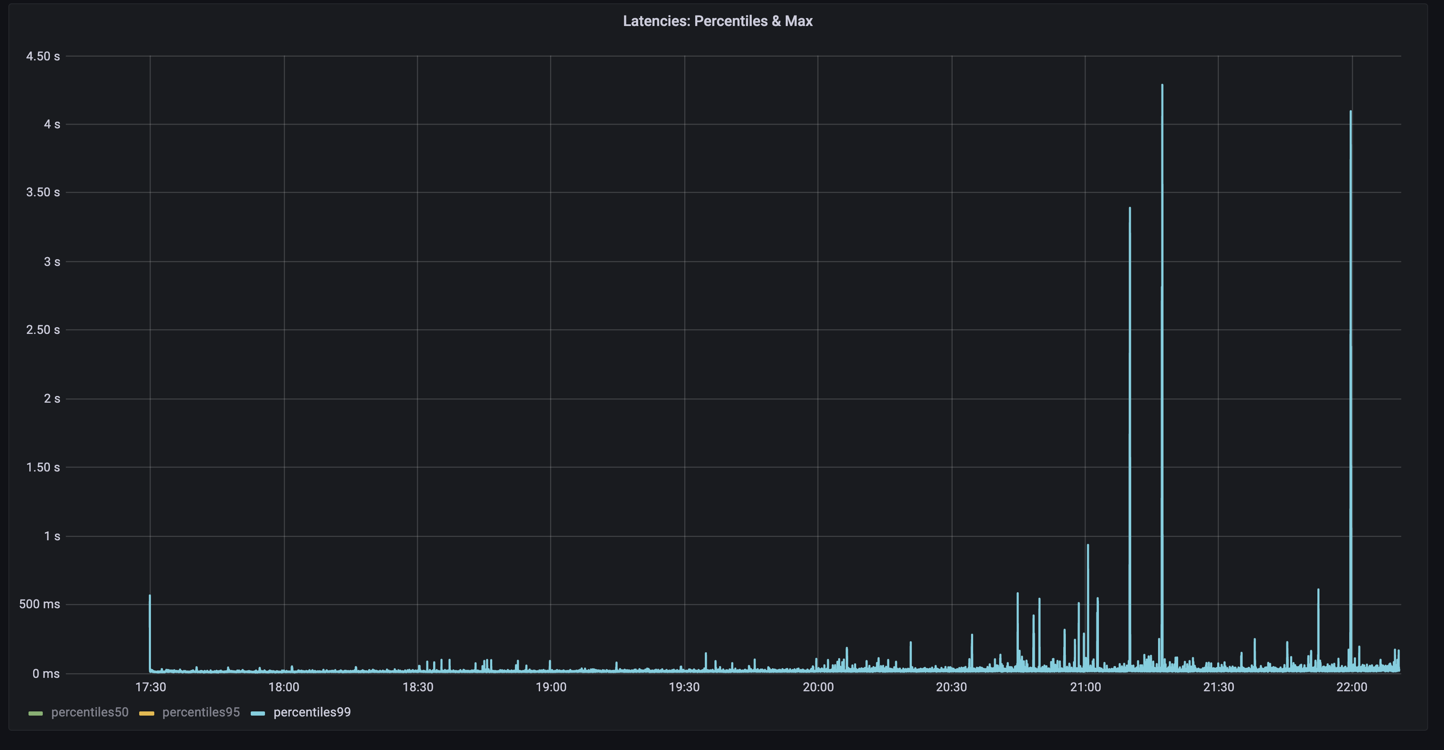Viewport: 1444px width, 750px height.
Task: Toggle the percentiles50 legend series
Action: click(x=90, y=712)
